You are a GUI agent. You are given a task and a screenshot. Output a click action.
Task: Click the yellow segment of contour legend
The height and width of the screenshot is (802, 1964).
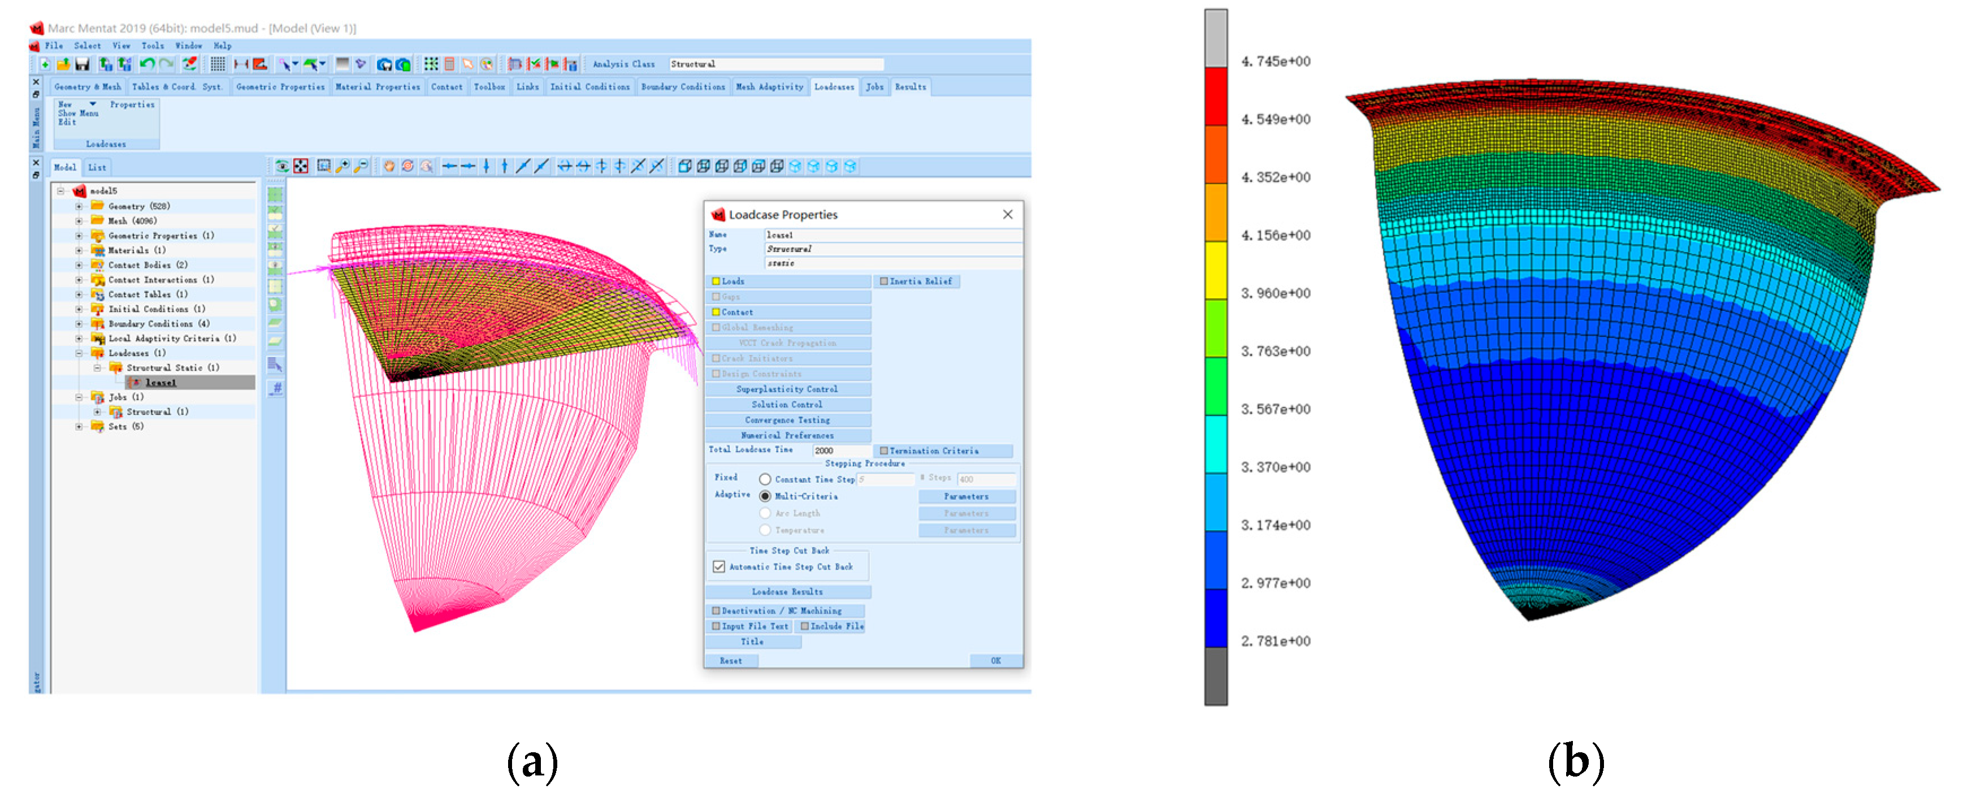click(1216, 271)
